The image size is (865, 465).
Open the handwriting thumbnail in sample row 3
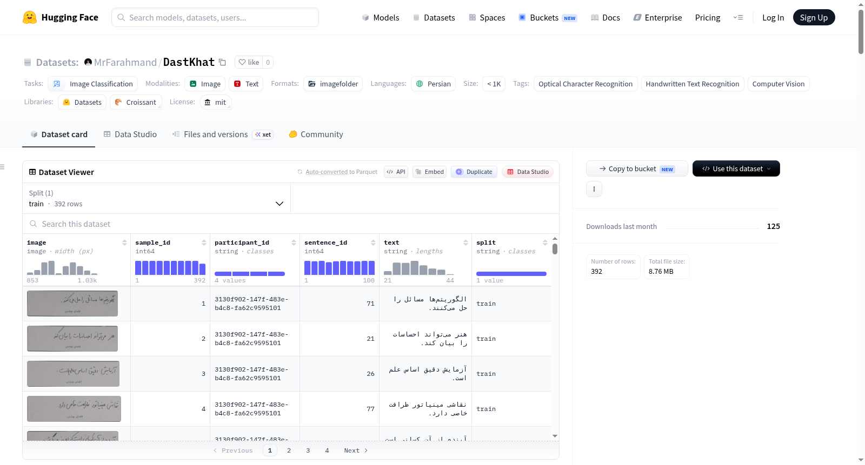(74, 374)
